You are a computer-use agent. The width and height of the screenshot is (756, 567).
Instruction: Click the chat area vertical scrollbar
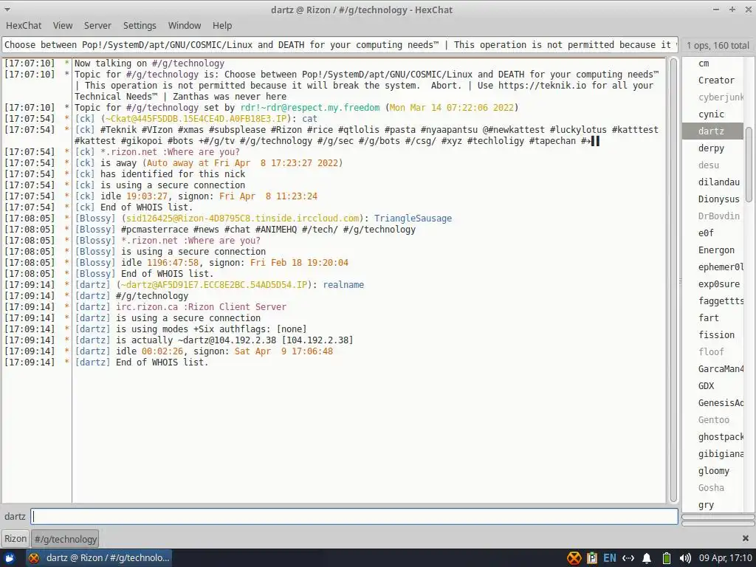[x=673, y=280]
